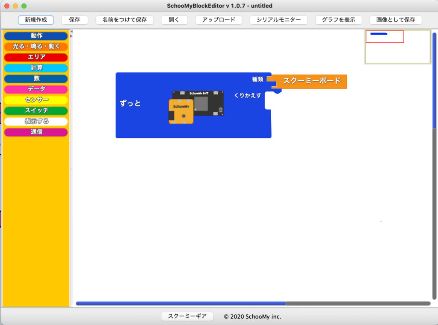Open a file with 開く button
This screenshot has width=438, height=325.
174,20
